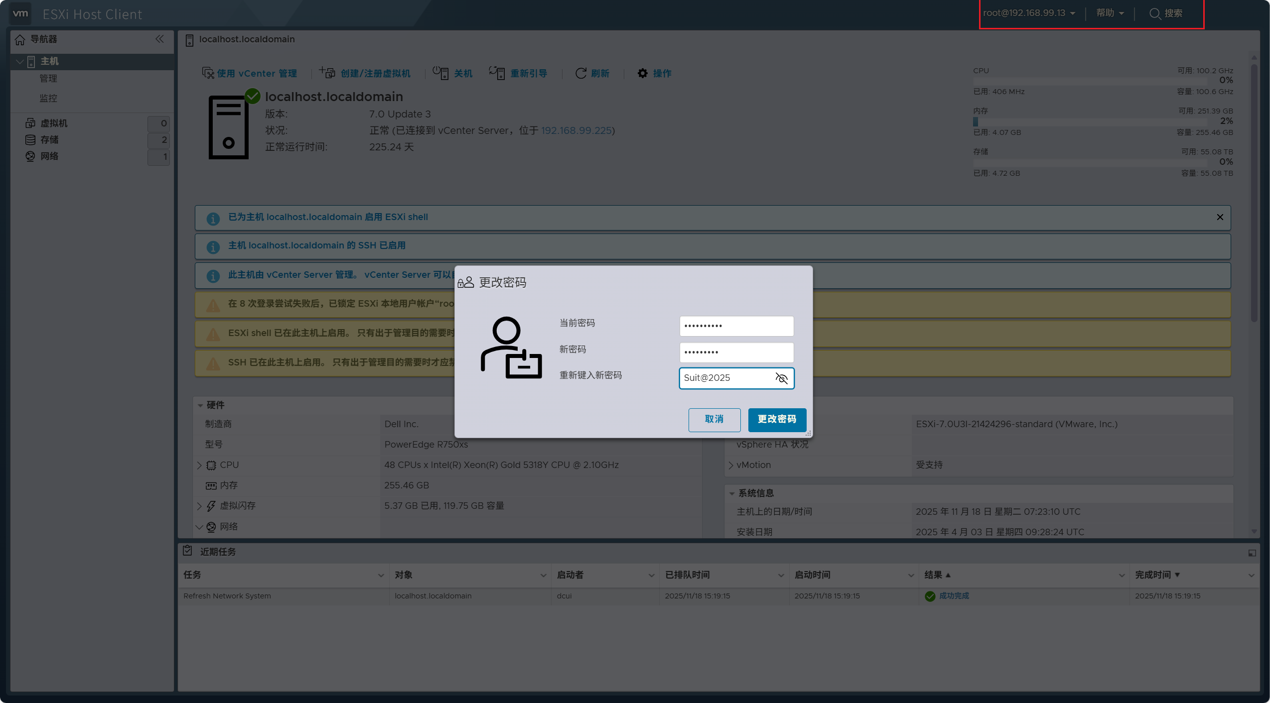1270x703 pixels.
Task: Open the vCenter link 192.168.99.225
Action: click(576, 130)
